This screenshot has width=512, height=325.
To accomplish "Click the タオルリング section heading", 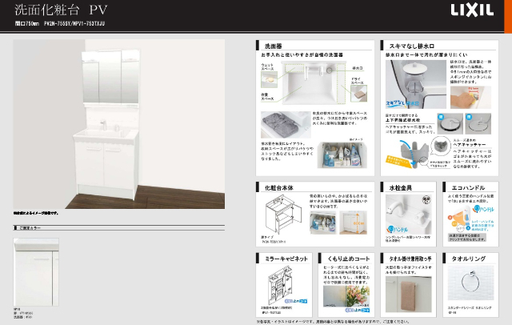I will point(468,259).
